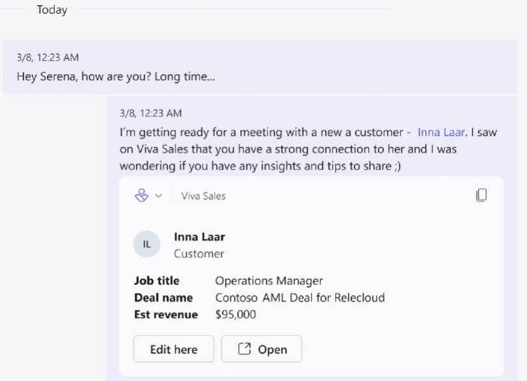The image size is (527, 381).
Task: Click the Viva Sales header label
Action: tap(203, 196)
